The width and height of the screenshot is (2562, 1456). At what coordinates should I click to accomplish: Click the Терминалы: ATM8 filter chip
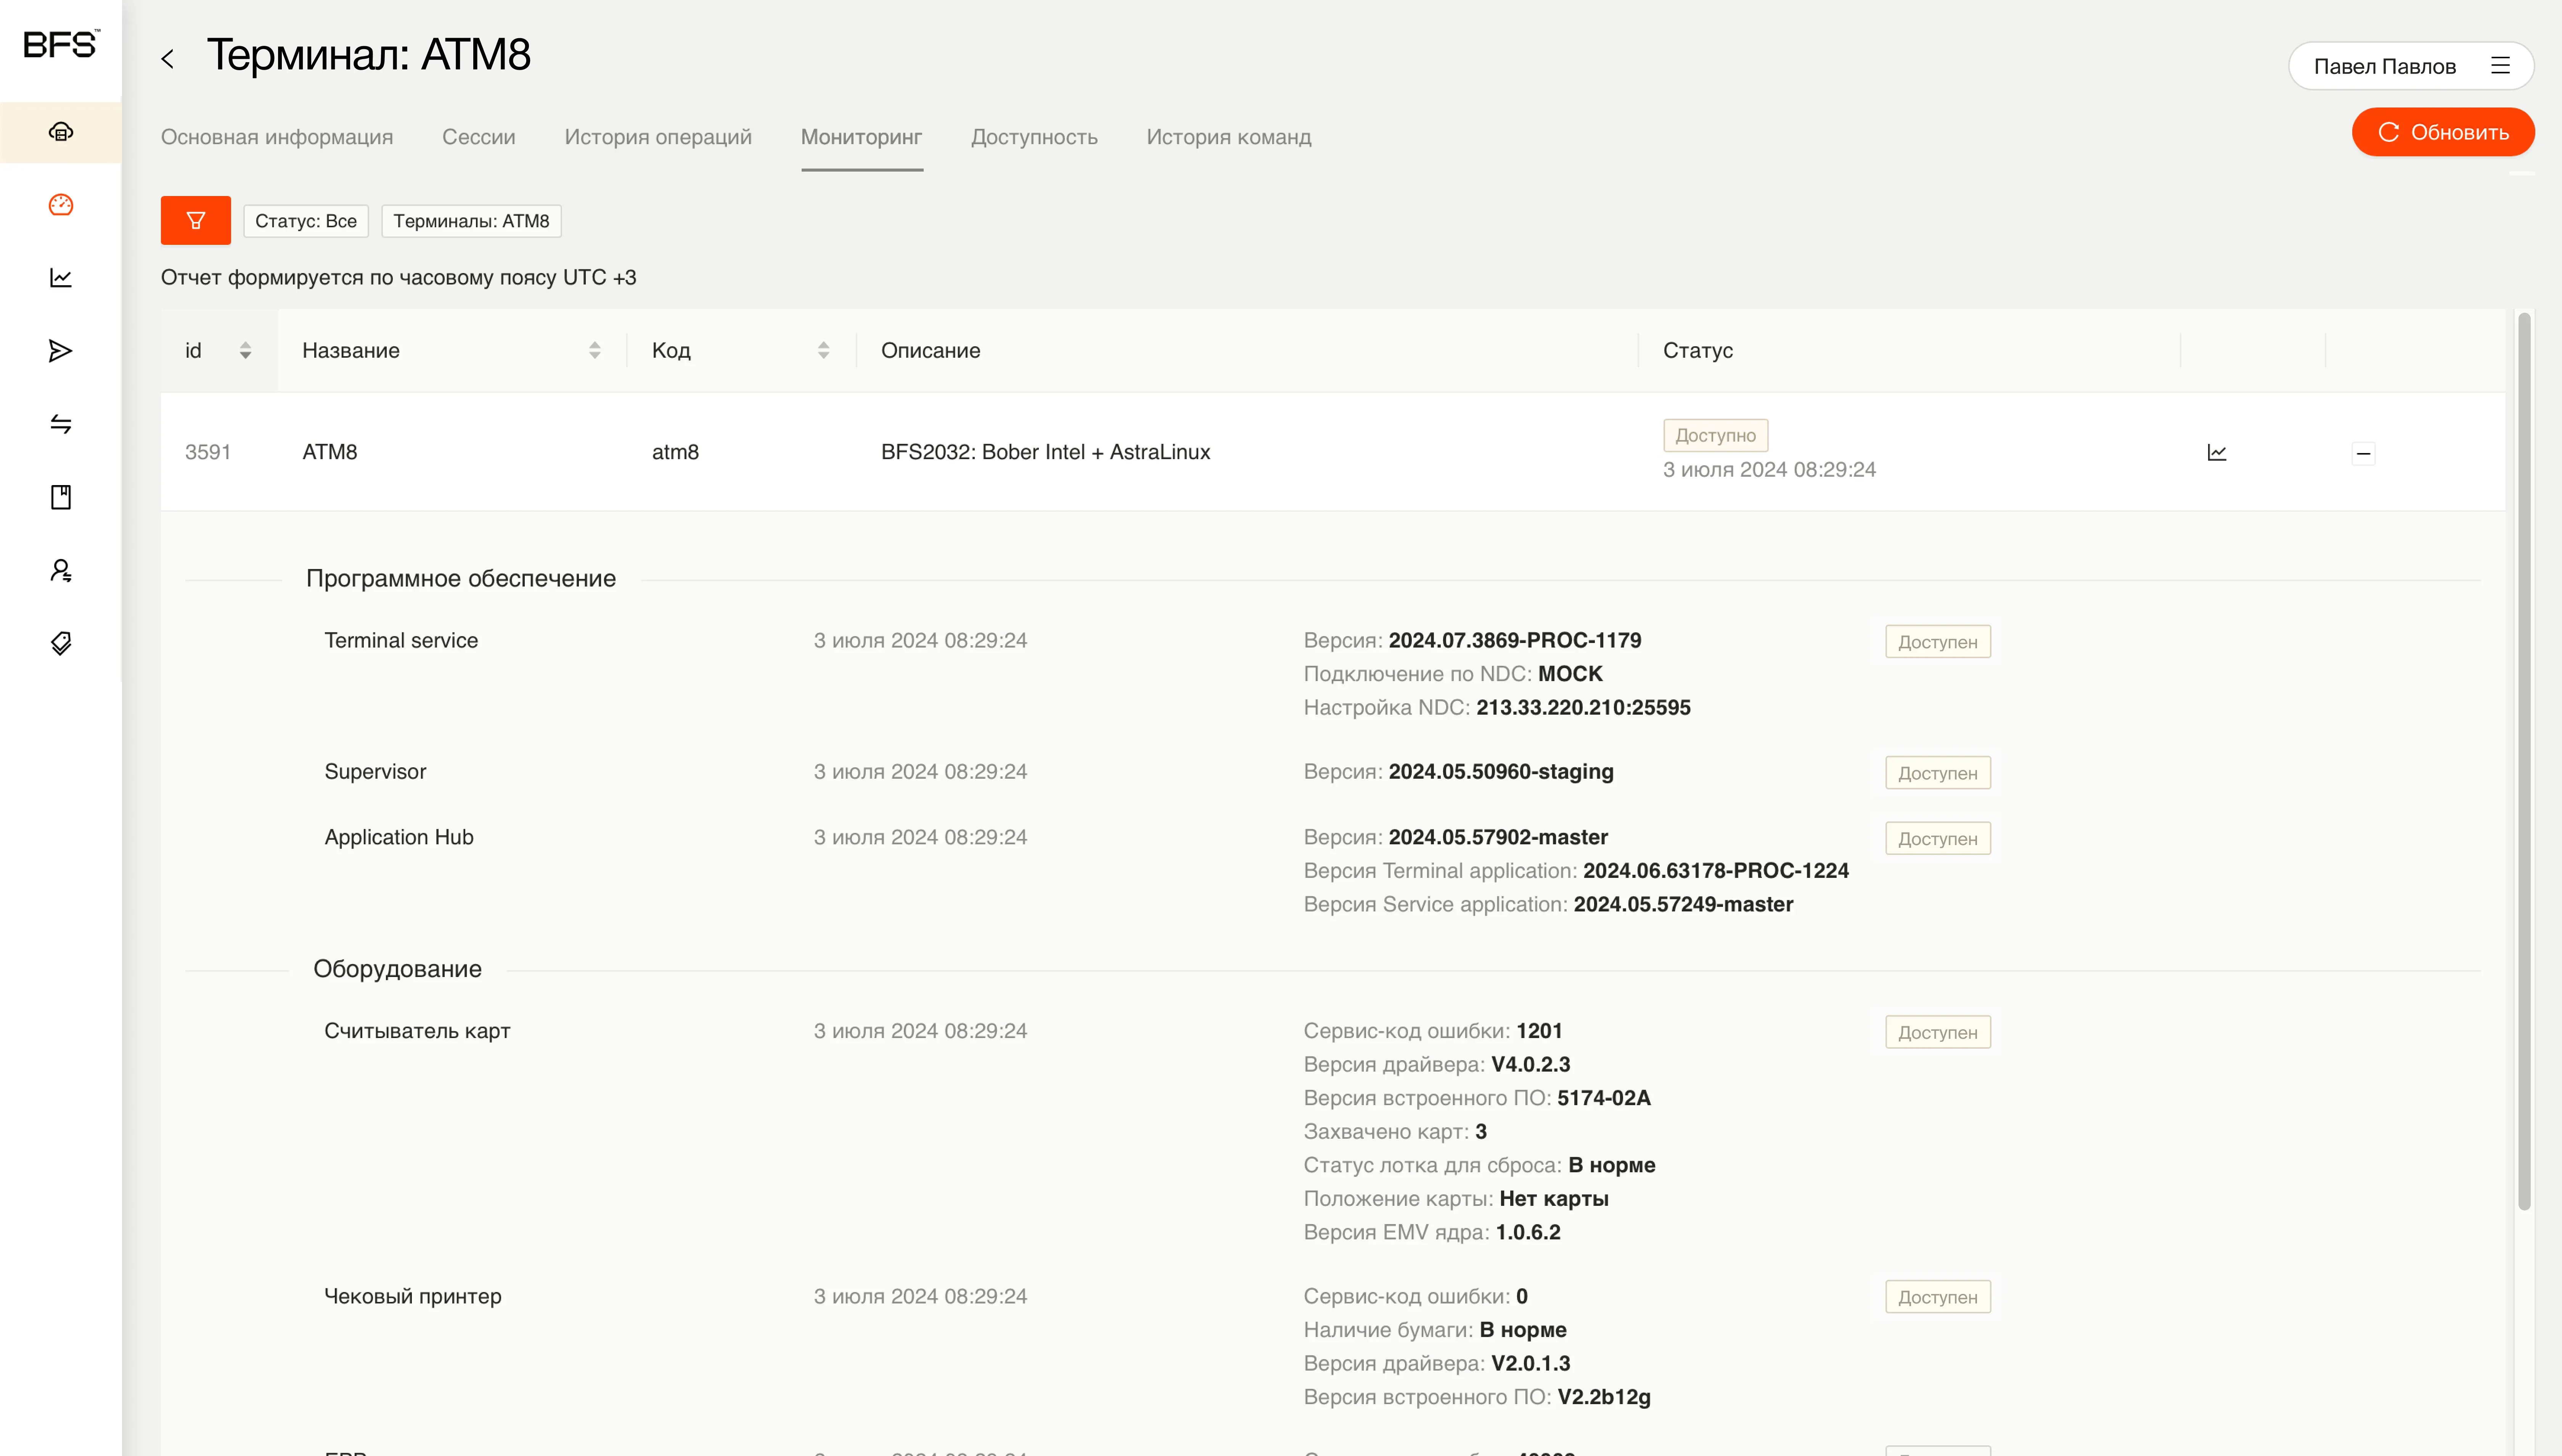coord(471,221)
